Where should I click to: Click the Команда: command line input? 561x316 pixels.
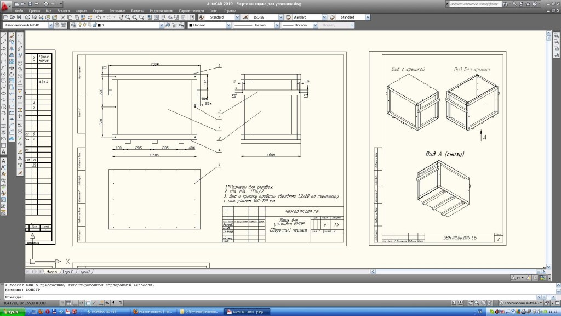(x=271, y=297)
